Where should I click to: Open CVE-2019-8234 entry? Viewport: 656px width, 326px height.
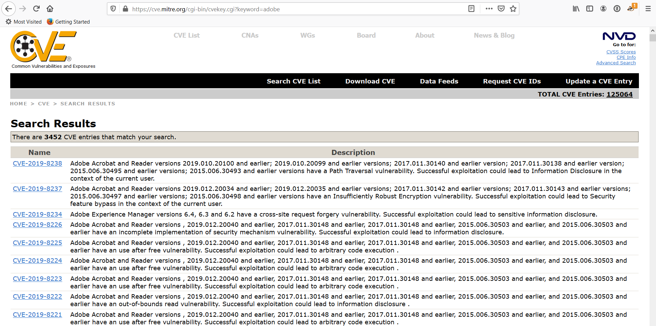point(38,214)
